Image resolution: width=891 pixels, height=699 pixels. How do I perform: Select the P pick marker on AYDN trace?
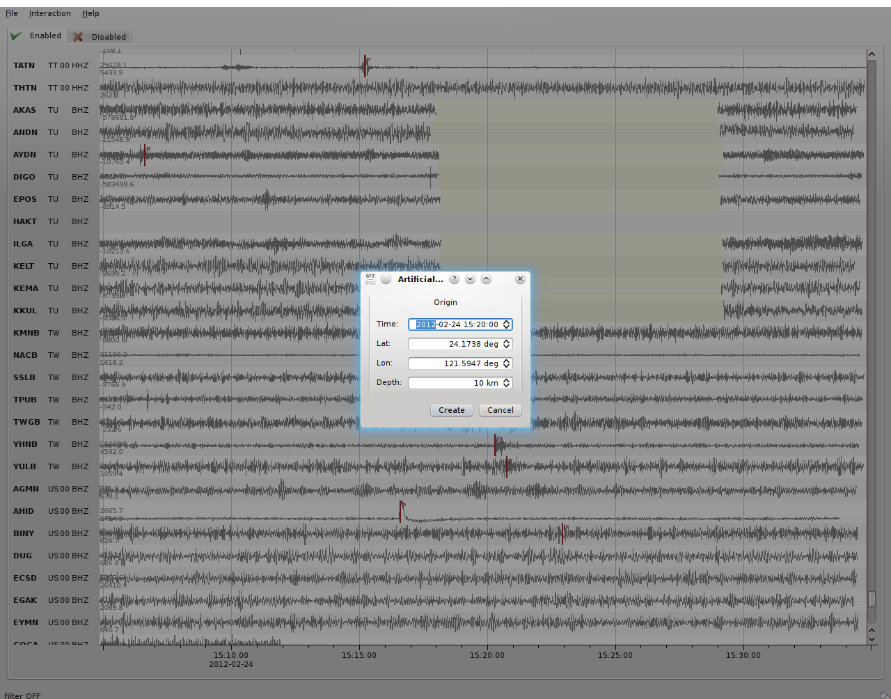click(145, 155)
